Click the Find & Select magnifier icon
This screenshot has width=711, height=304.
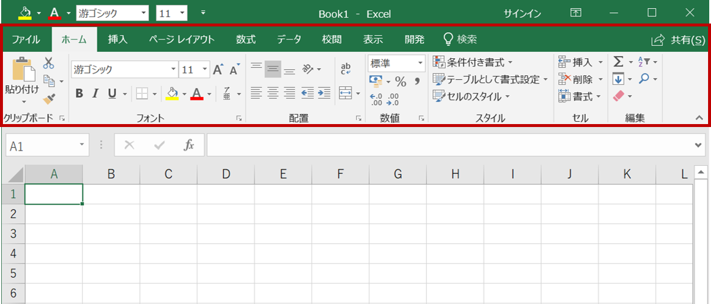click(x=644, y=79)
